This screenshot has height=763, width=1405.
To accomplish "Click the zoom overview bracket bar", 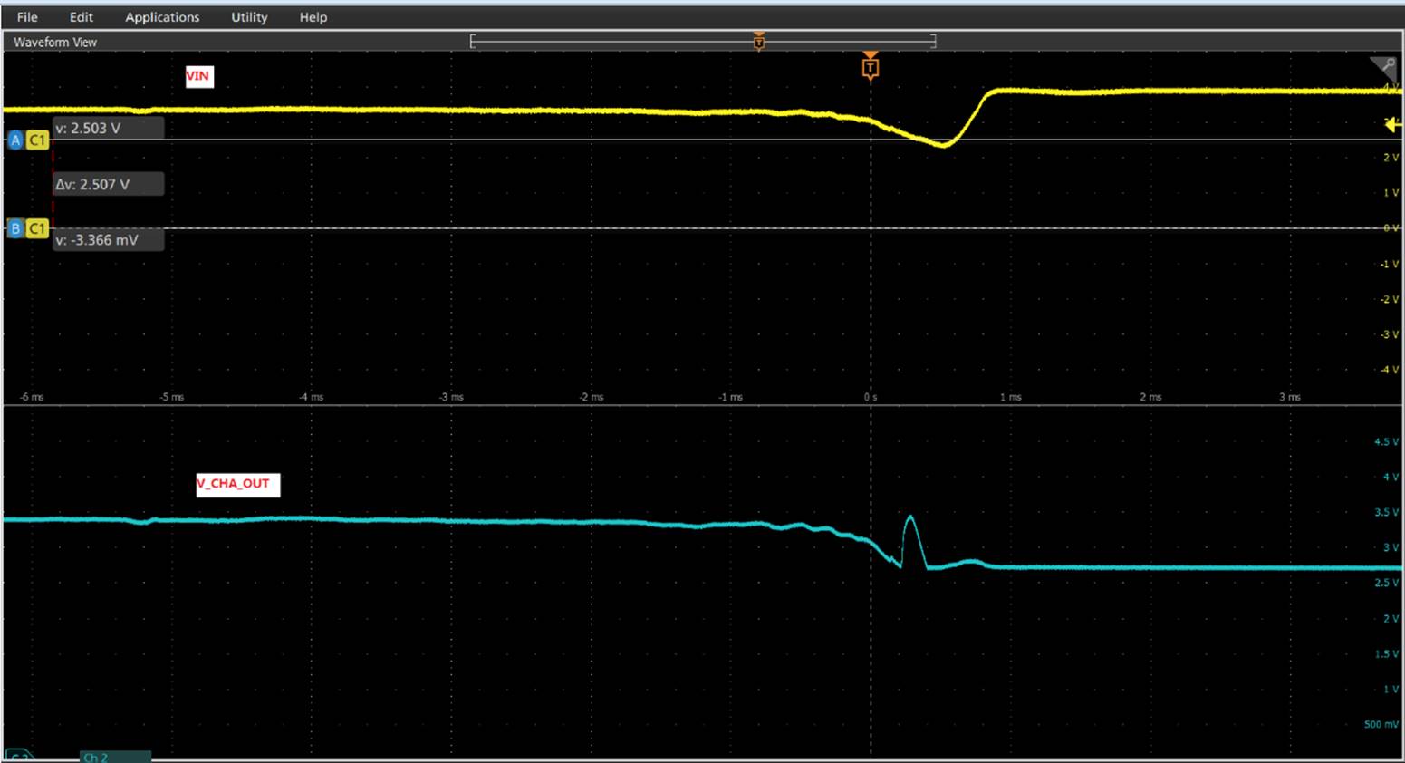I will click(703, 41).
